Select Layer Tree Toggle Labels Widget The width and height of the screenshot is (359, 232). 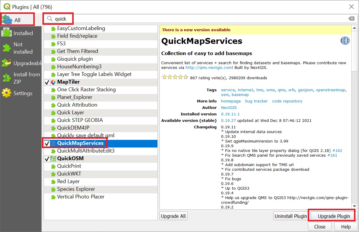pyautogui.click(x=101, y=74)
